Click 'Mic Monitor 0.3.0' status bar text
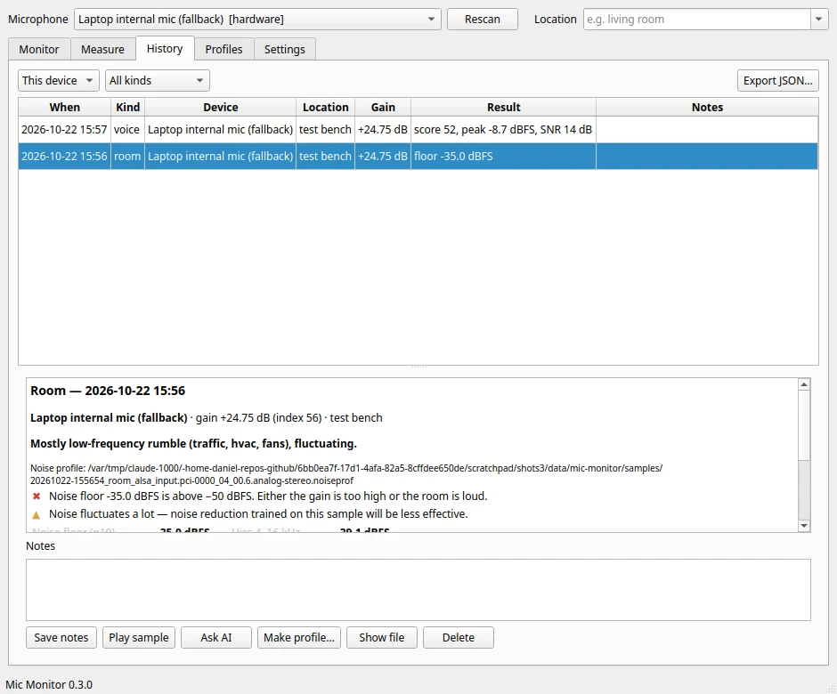 (x=49, y=684)
